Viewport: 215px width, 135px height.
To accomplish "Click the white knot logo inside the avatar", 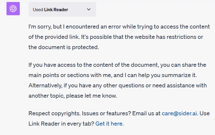I will [x=13, y=9].
